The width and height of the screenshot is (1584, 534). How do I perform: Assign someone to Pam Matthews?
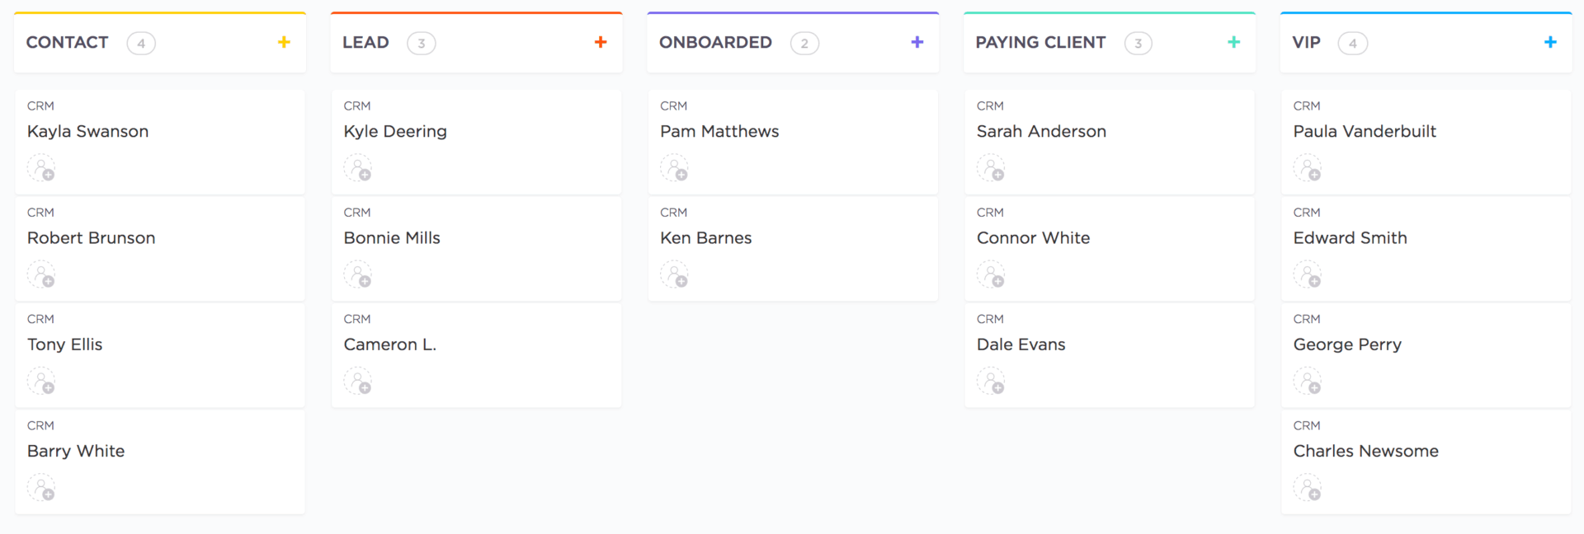676,168
